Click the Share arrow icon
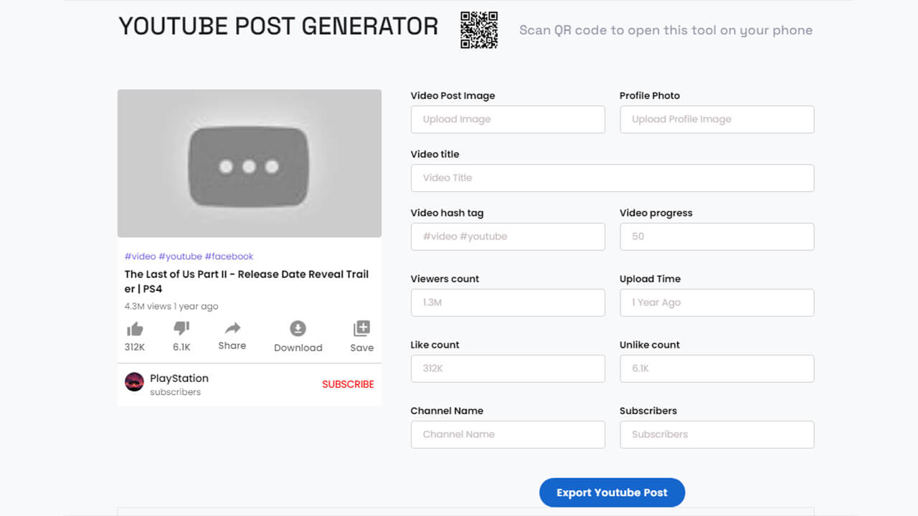 coord(232,328)
